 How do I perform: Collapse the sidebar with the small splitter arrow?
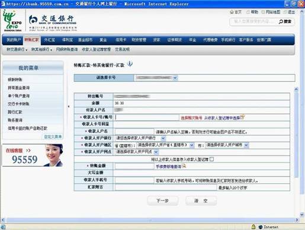[69, 107]
